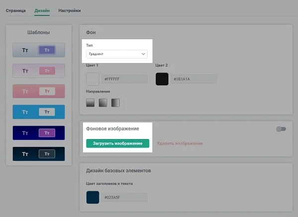Open the black Цвет 2 color swatch

pos(162,79)
